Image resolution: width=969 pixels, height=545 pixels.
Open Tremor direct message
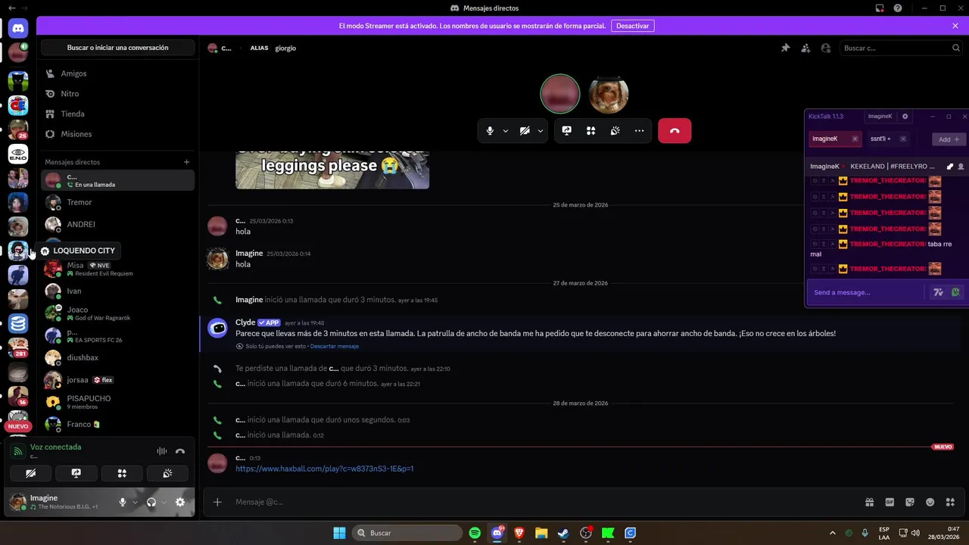[117, 202]
